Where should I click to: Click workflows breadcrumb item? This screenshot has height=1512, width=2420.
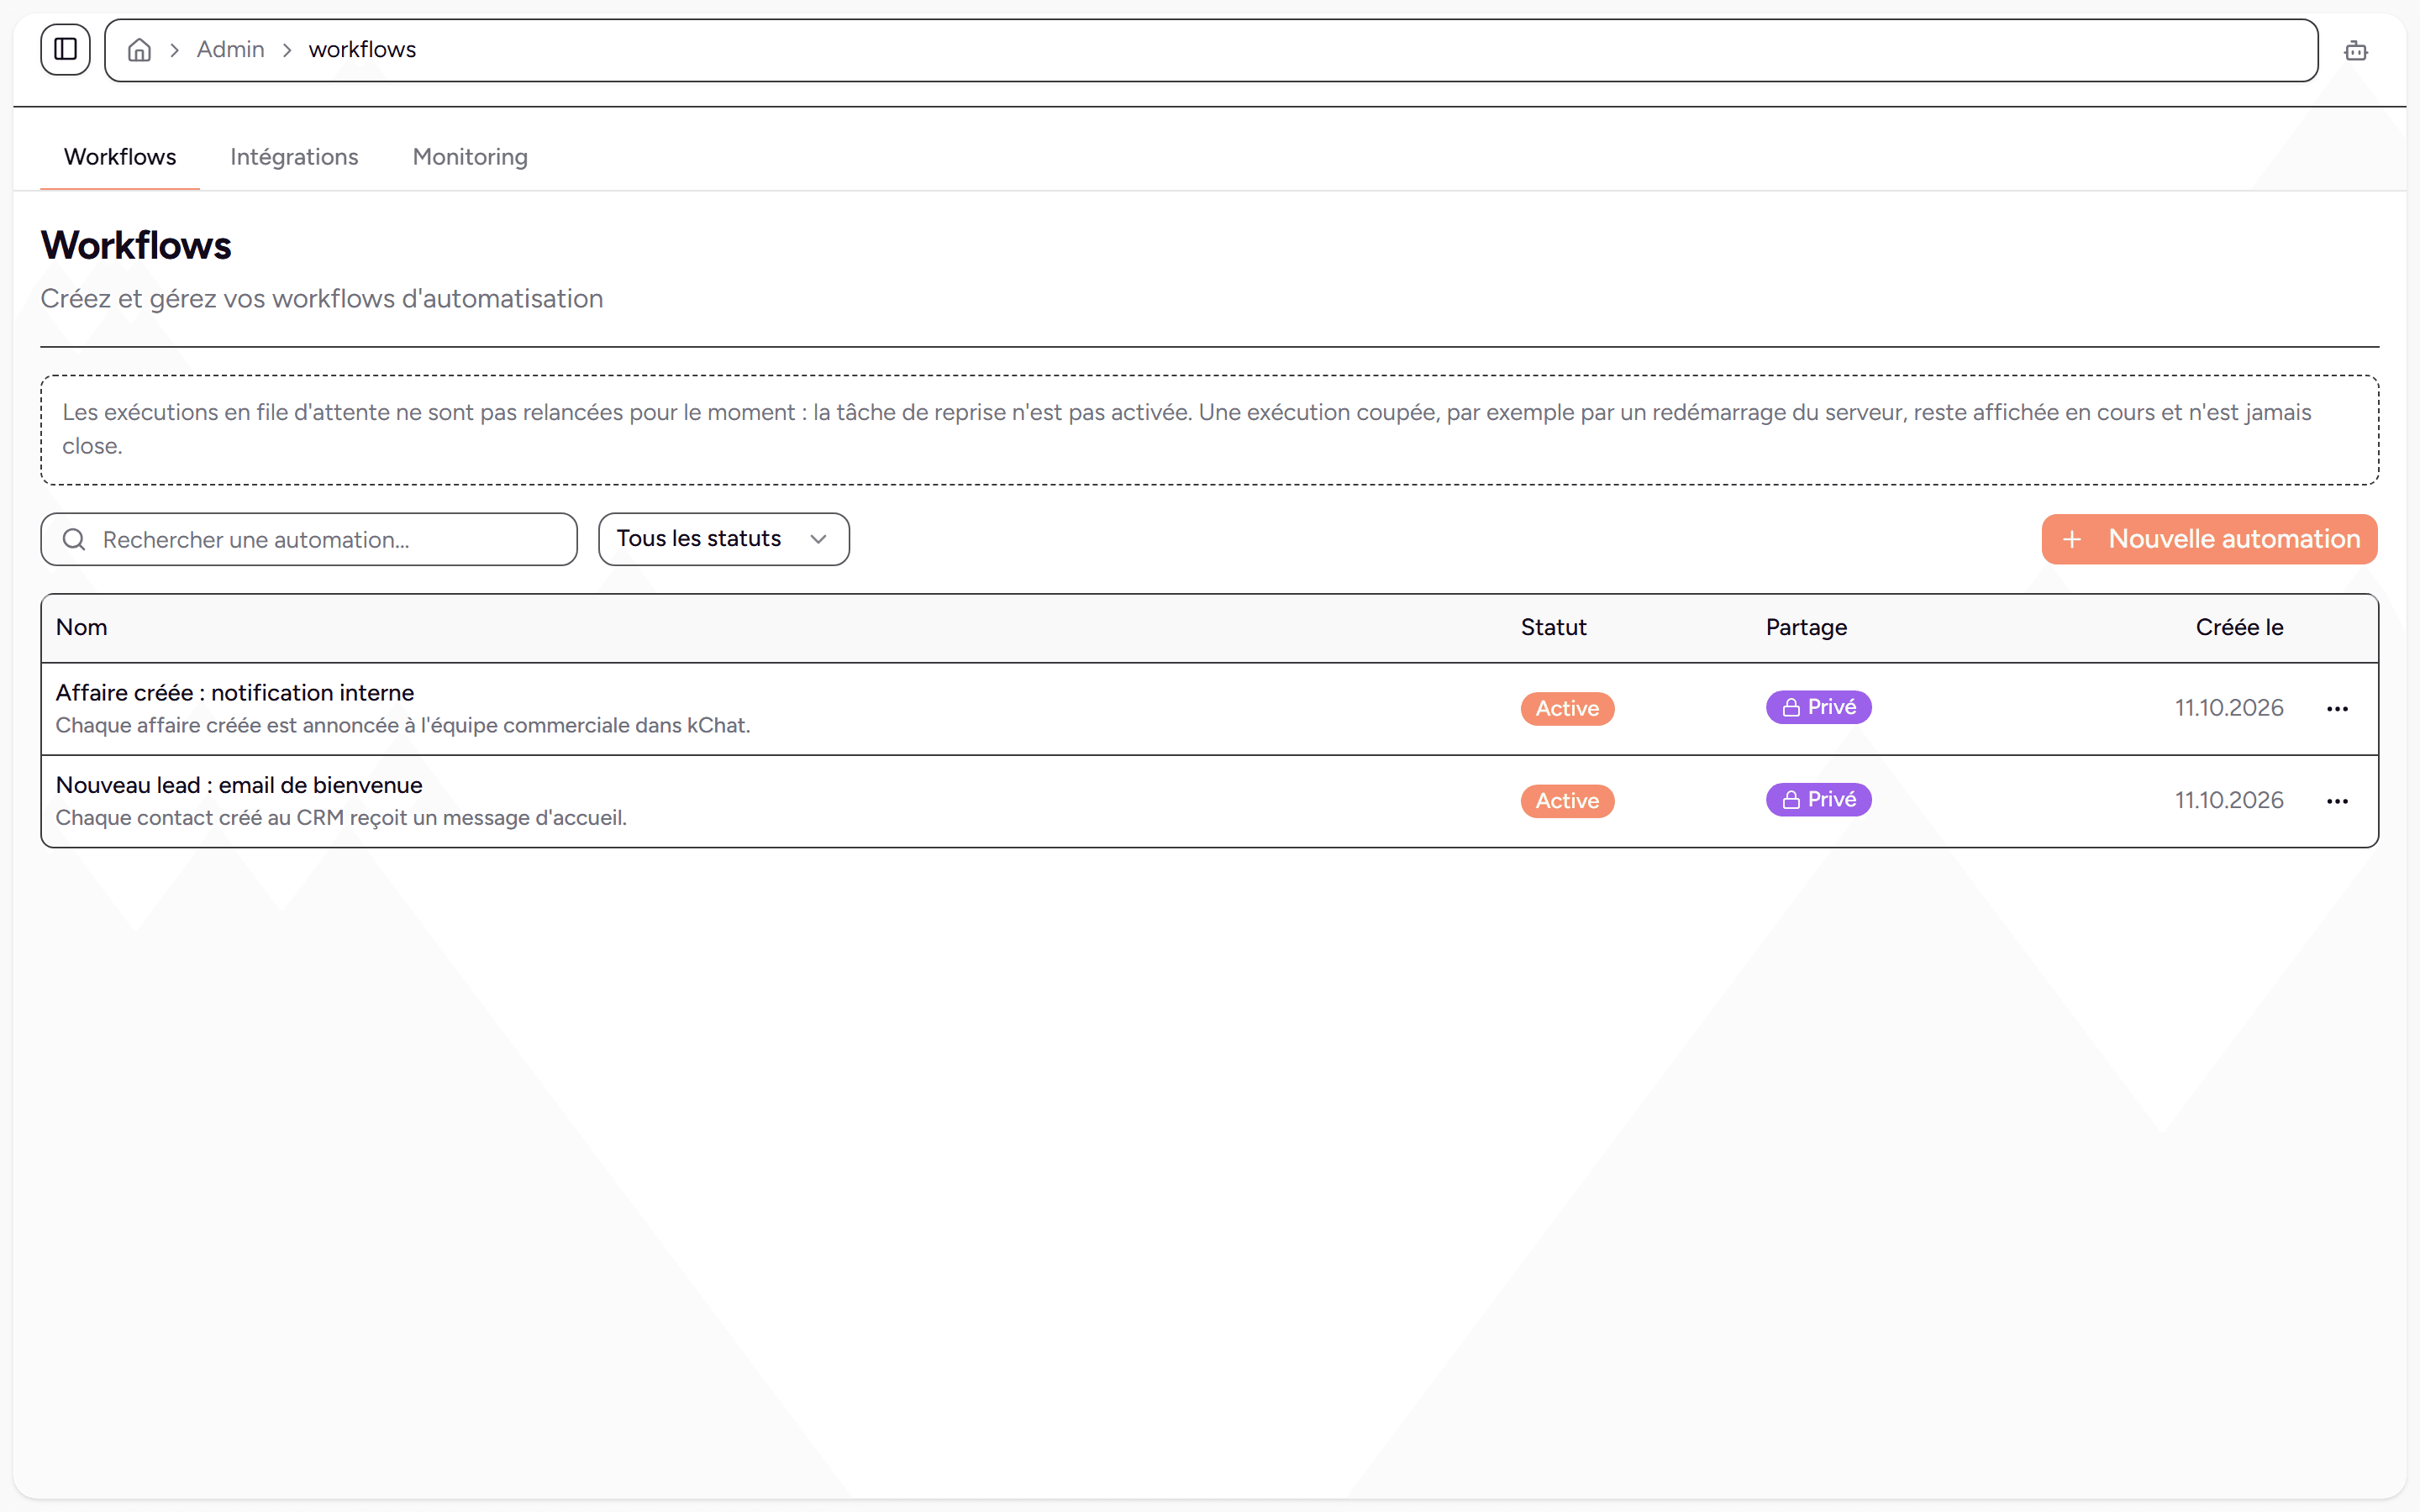pos(362,49)
